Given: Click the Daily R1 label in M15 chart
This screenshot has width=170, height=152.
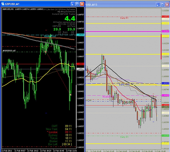Looking at the screenshot, I should coord(124,18).
